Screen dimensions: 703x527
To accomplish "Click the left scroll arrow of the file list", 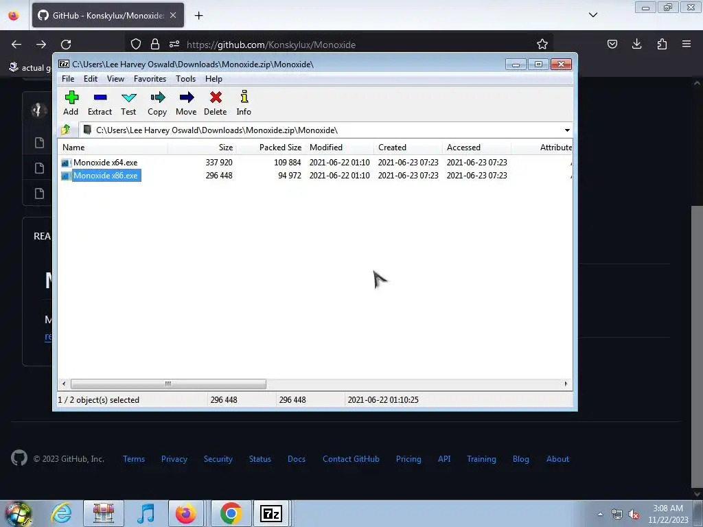I will coord(64,384).
